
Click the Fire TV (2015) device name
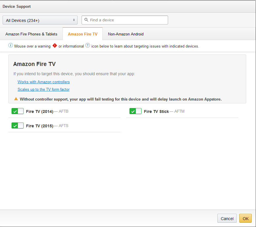tap(40, 126)
